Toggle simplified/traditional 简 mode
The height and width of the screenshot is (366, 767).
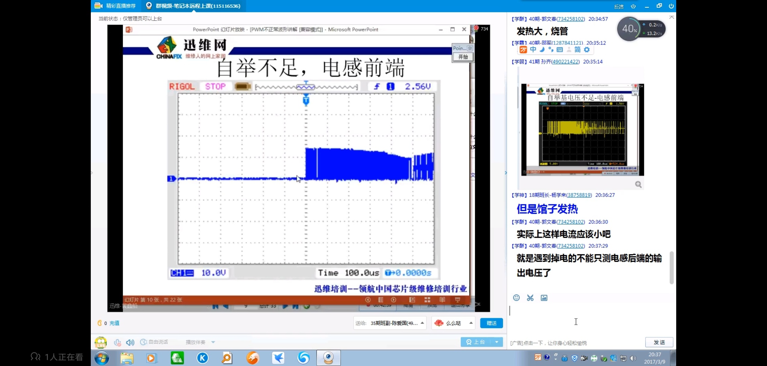click(578, 50)
